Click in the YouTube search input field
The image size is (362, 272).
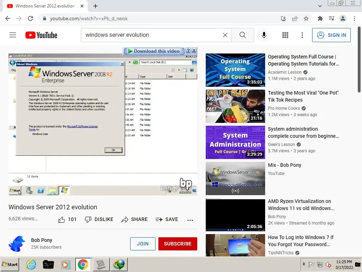point(152,35)
